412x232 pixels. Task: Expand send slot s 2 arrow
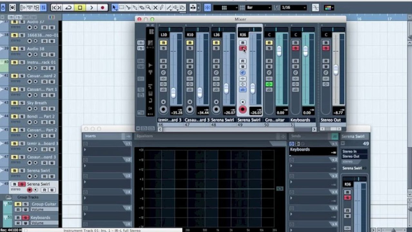tap(291, 166)
